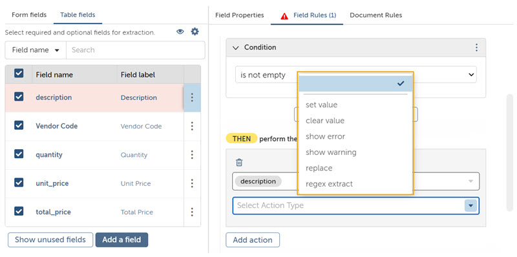Open the Field Properties tab
The image size is (517, 257).
pos(240,15)
